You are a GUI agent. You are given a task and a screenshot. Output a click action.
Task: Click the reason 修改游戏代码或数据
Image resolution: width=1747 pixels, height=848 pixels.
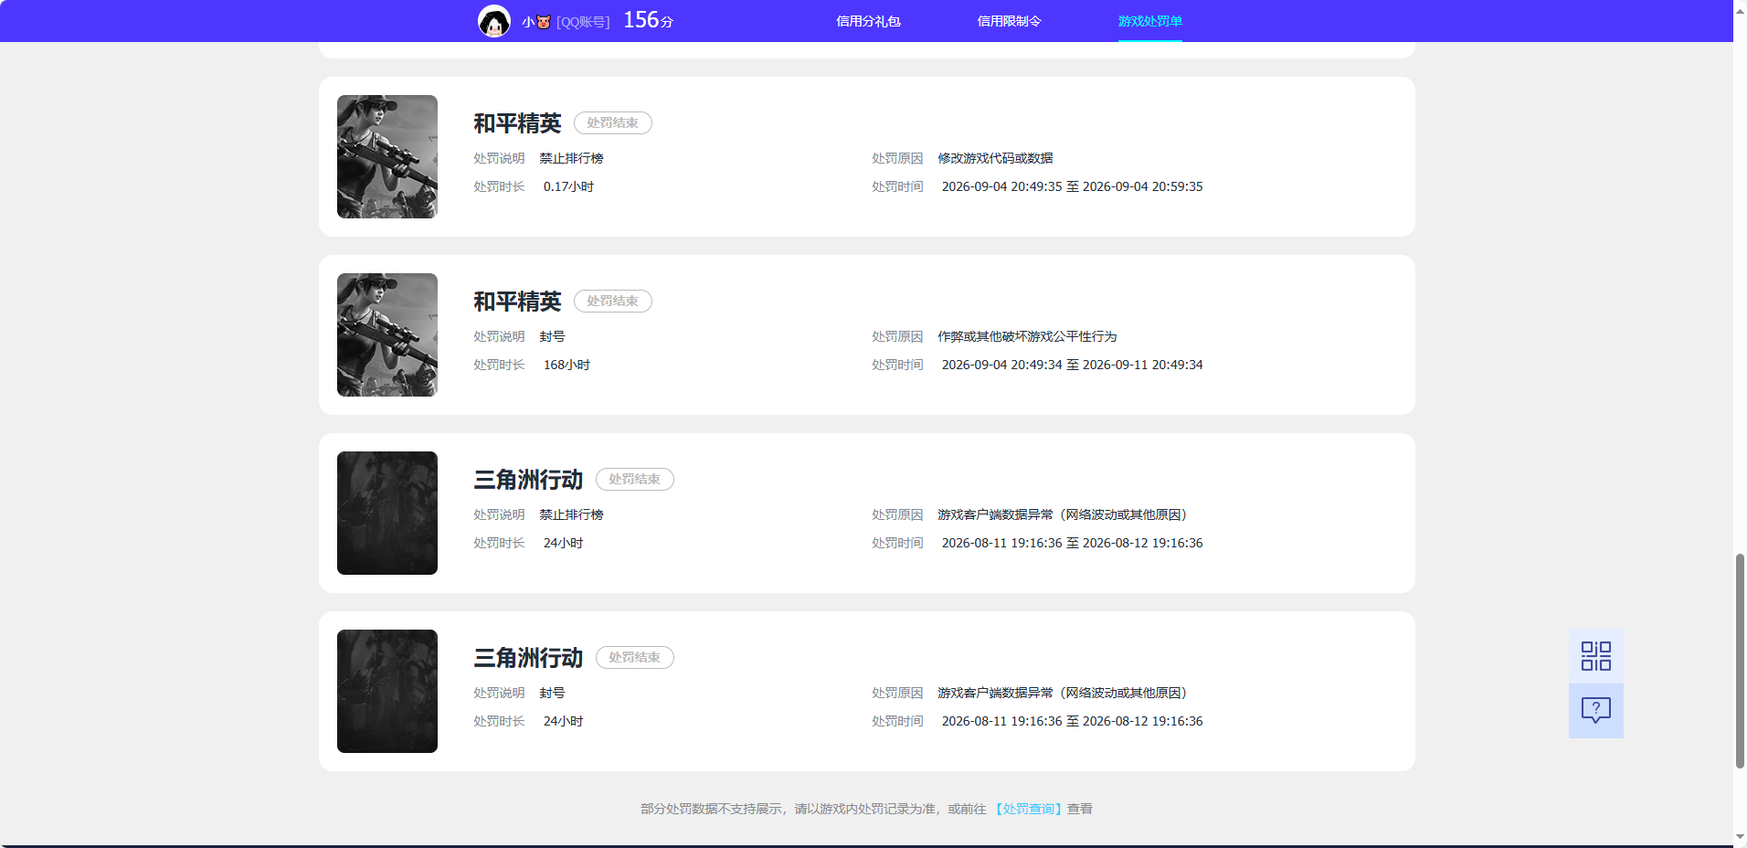pyautogui.click(x=995, y=158)
